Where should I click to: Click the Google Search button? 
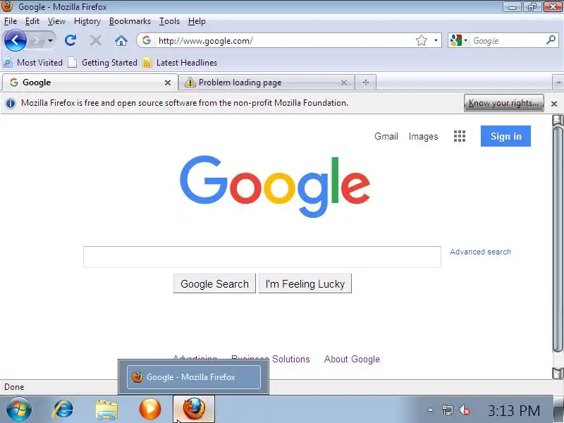click(214, 284)
